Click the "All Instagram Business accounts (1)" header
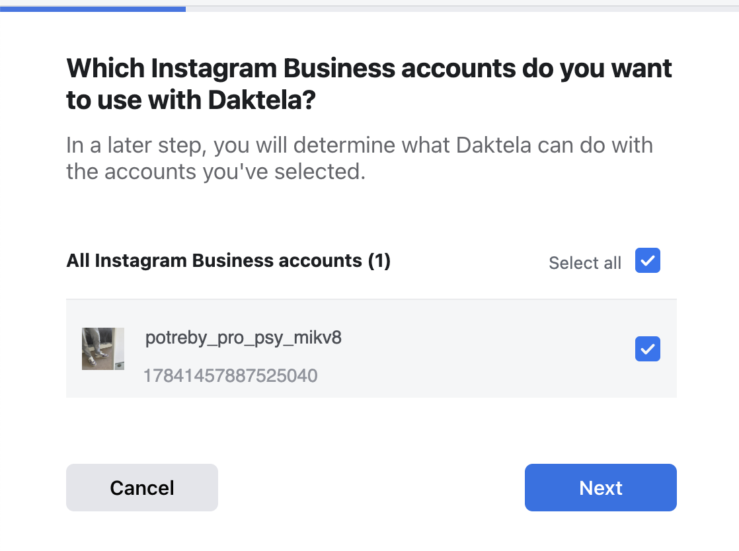This screenshot has height=551, width=739. tap(228, 261)
